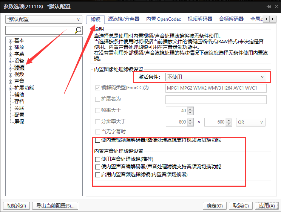Decrease the resolution width 800

(190, 124)
